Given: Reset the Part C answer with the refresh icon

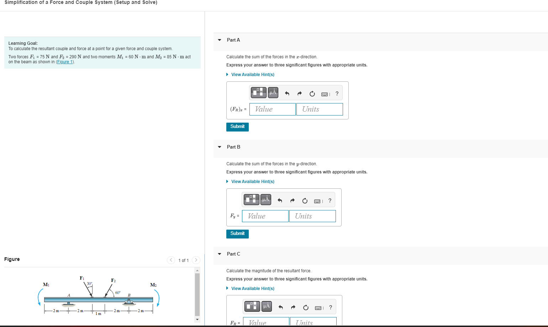Looking at the screenshot, I should (x=305, y=307).
